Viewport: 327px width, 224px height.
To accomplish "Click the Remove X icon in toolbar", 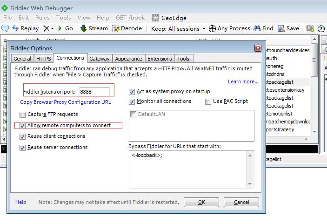I will (47, 28).
